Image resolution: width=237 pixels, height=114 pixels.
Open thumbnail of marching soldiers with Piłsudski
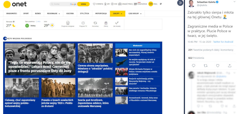(x=95, y=53)
